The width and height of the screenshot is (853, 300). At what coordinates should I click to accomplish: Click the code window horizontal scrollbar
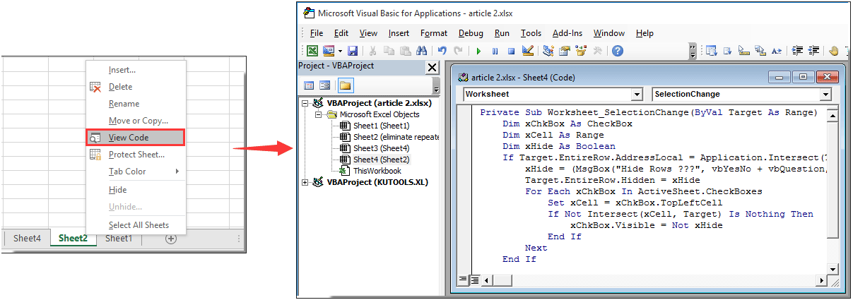pyautogui.click(x=654, y=280)
